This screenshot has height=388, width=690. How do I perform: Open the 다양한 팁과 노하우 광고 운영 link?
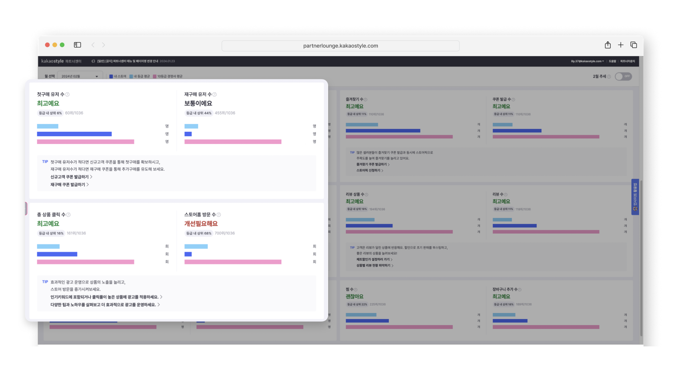pyautogui.click(x=105, y=305)
